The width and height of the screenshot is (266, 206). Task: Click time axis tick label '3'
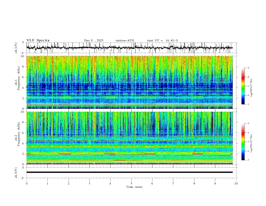[x=89, y=183]
